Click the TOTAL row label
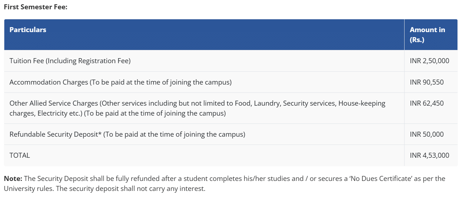Screen dimensions: 465x197 [x=20, y=156]
